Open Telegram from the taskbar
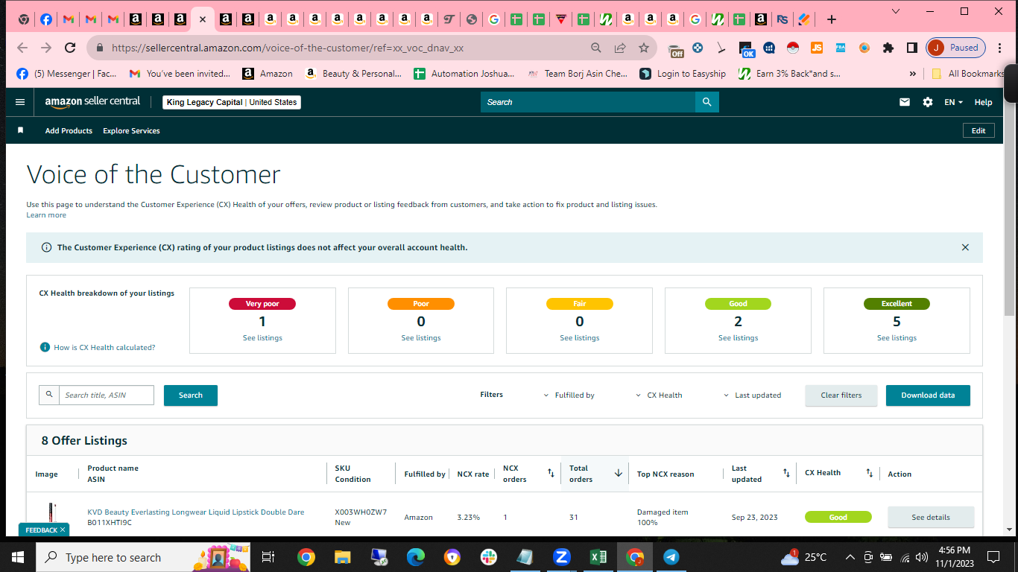The width and height of the screenshot is (1018, 572). [x=671, y=556]
